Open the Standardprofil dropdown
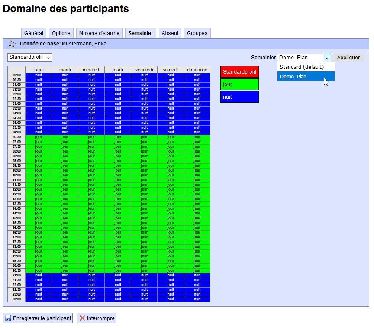Viewport: 374px width, 328px height. [30, 58]
